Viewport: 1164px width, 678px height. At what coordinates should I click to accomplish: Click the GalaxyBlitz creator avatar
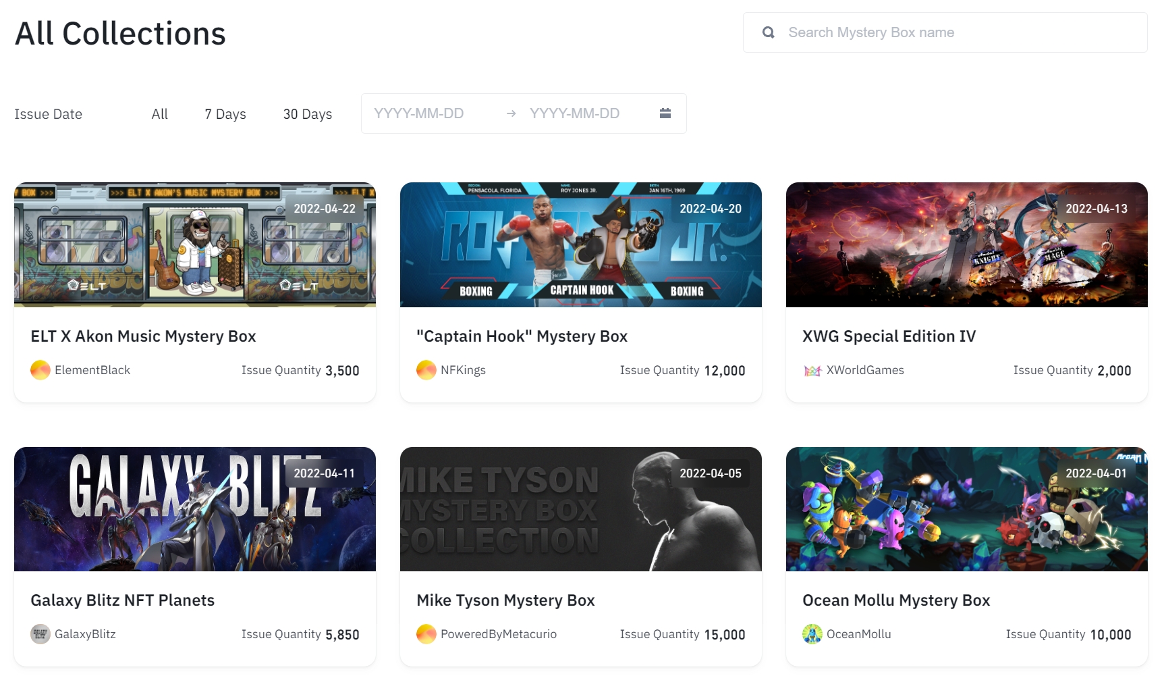40,634
